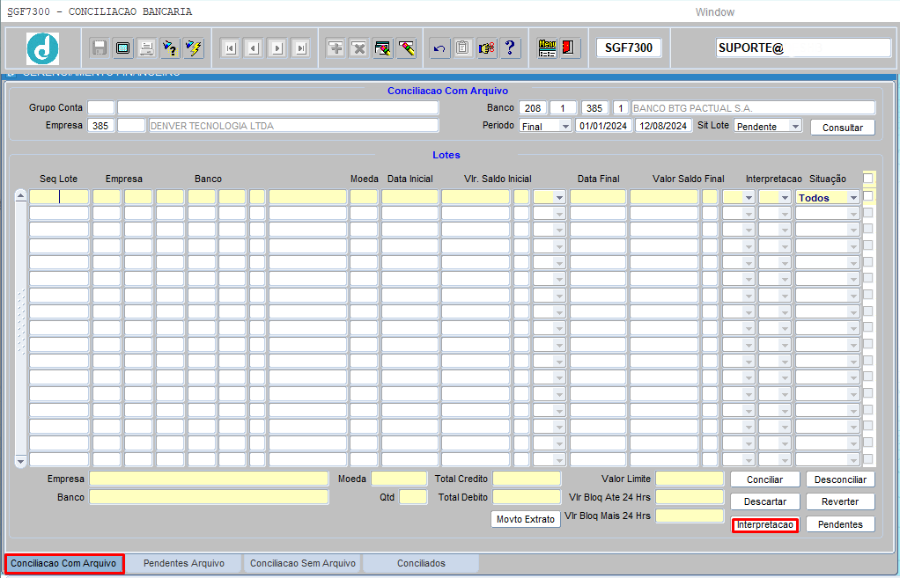This screenshot has width=900, height=578.
Task: Click the Interpretacao button
Action: click(x=764, y=524)
